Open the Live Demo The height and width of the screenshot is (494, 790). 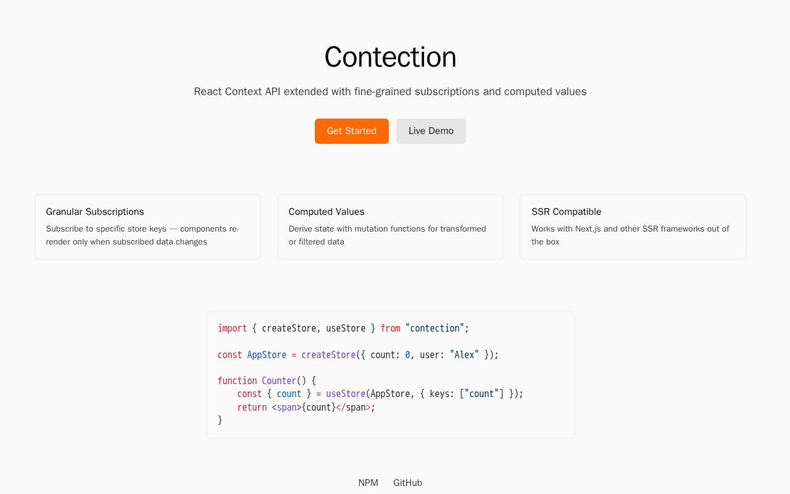431,131
